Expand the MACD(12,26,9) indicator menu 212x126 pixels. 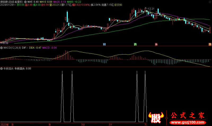(2, 48)
